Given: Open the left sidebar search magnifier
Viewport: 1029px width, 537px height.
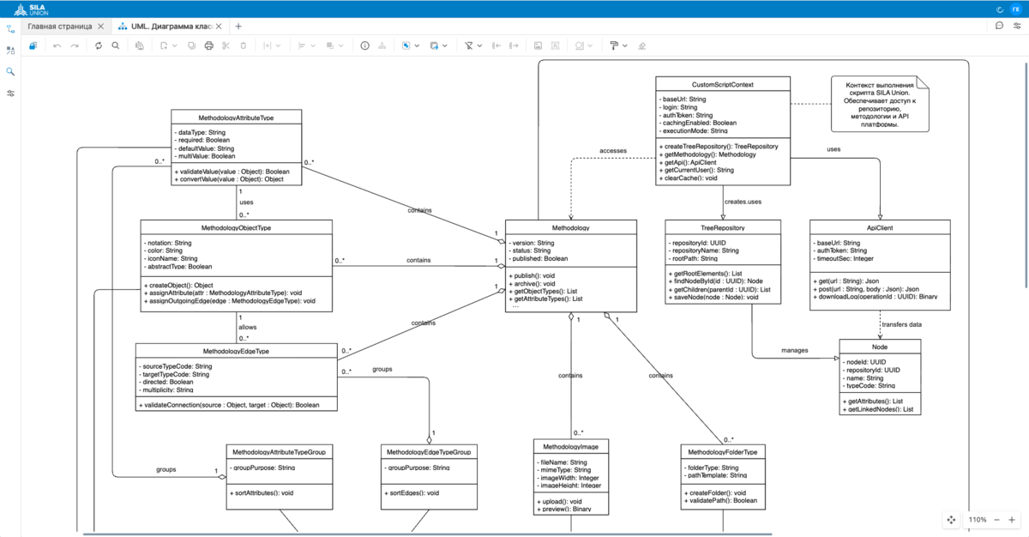Looking at the screenshot, I should pyautogui.click(x=10, y=72).
